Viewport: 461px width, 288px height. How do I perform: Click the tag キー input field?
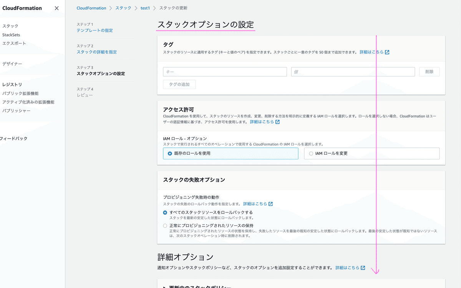pos(225,72)
